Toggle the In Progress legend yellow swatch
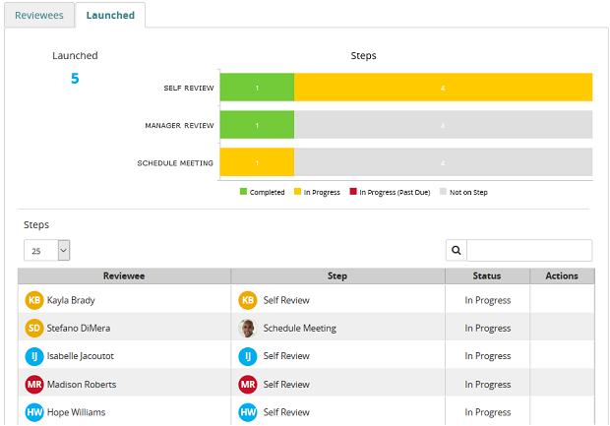Viewport: 610px width, 426px height. 297,192
